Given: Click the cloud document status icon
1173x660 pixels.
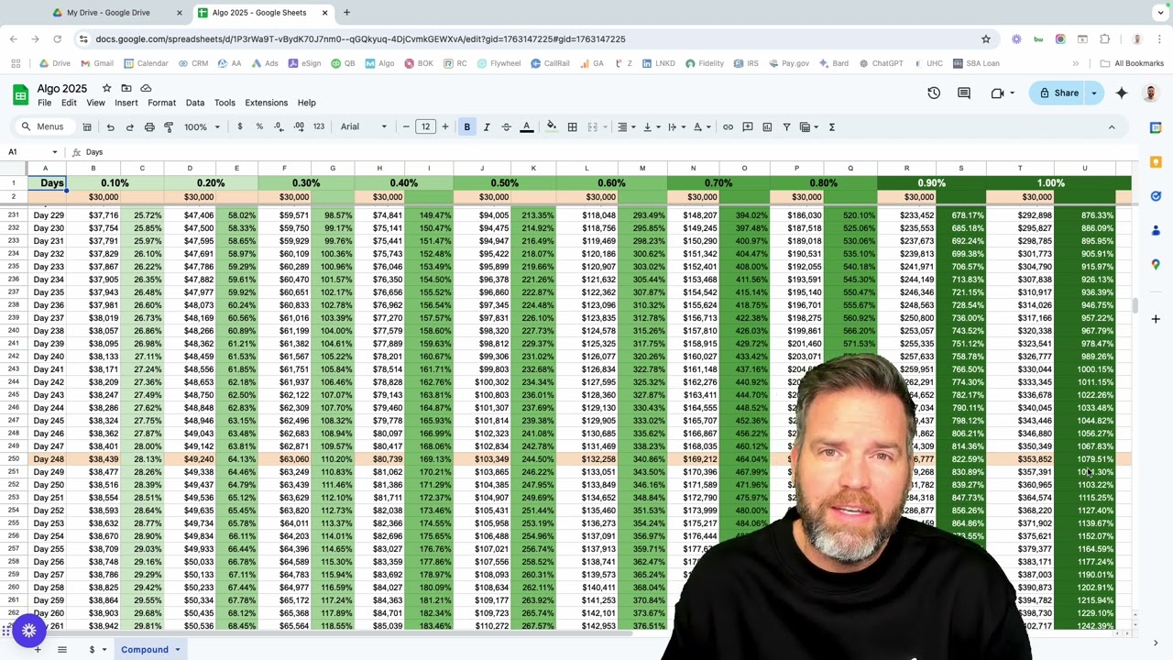Looking at the screenshot, I should click(146, 88).
